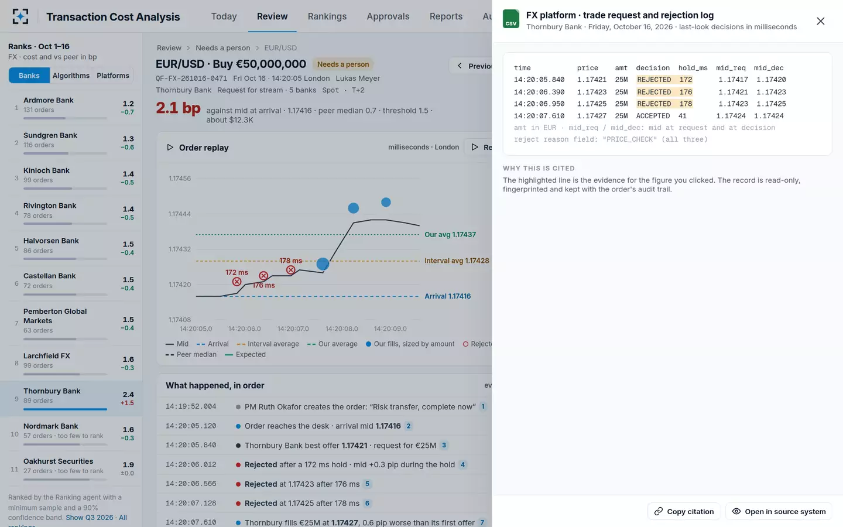Switch ranking to Algorithms

pyautogui.click(x=71, y=76)
